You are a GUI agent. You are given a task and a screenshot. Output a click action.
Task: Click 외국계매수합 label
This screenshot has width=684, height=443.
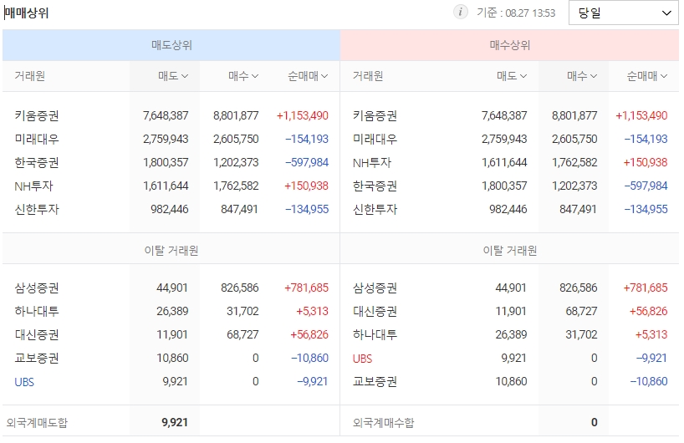click(x=383, y=422)
